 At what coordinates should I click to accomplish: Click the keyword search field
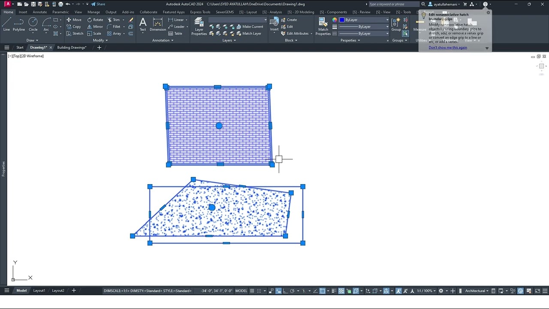click(394, 4)
